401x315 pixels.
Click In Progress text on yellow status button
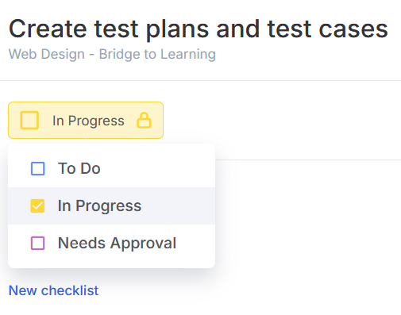point(88,121)
